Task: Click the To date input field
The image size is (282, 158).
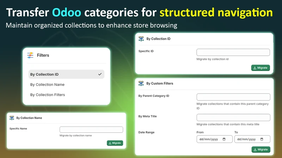Action: pos(252,139)
